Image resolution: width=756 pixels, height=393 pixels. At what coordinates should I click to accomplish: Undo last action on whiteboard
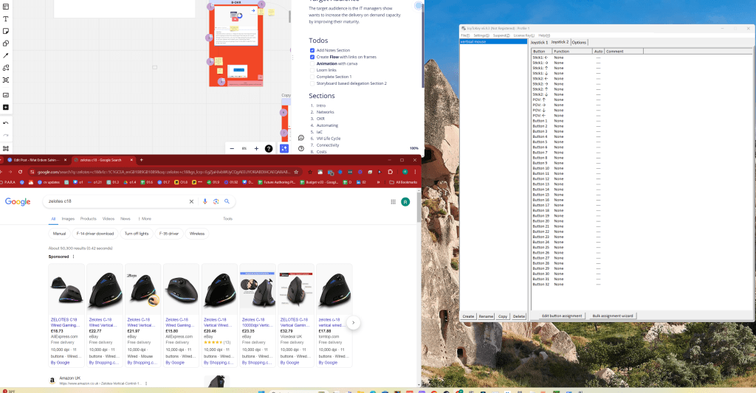pos(6,123)
